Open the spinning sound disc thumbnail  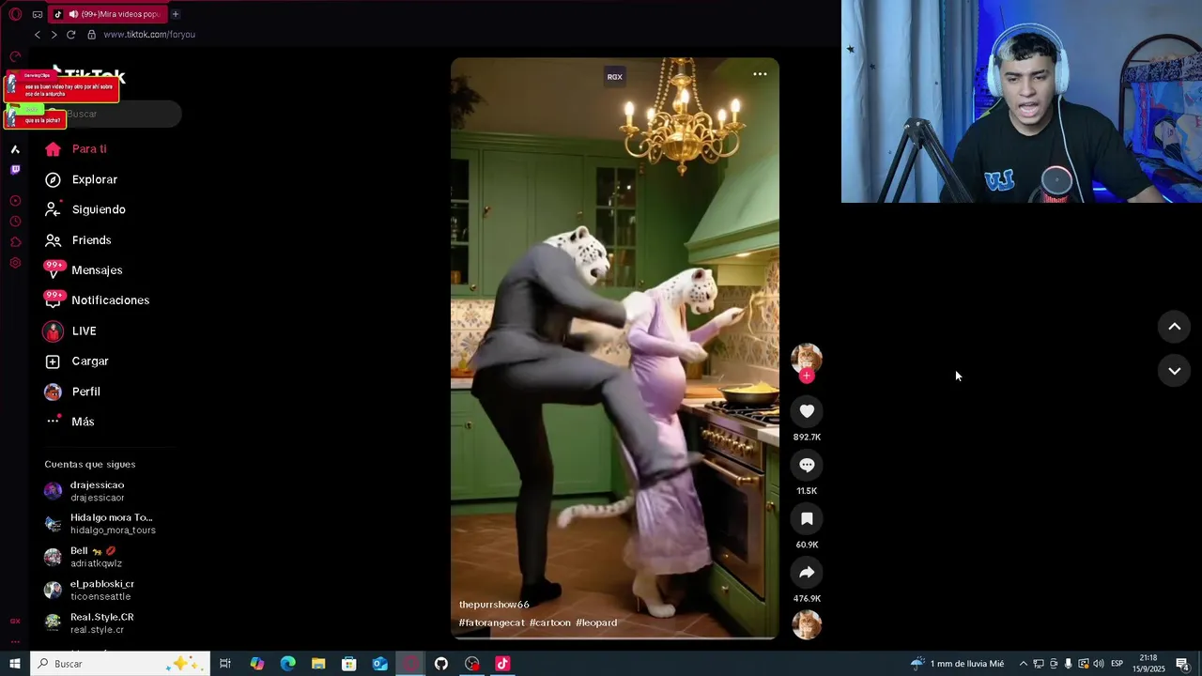(x=807, y=624)
